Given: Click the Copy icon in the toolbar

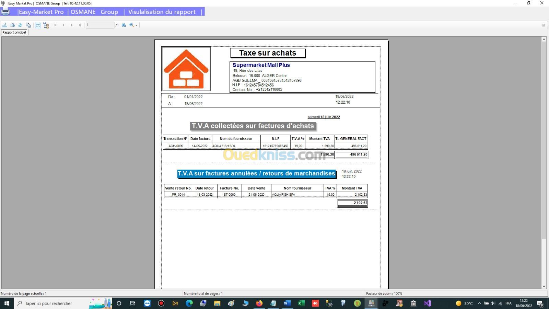Looking at the screenshot, I should (28, 25).
